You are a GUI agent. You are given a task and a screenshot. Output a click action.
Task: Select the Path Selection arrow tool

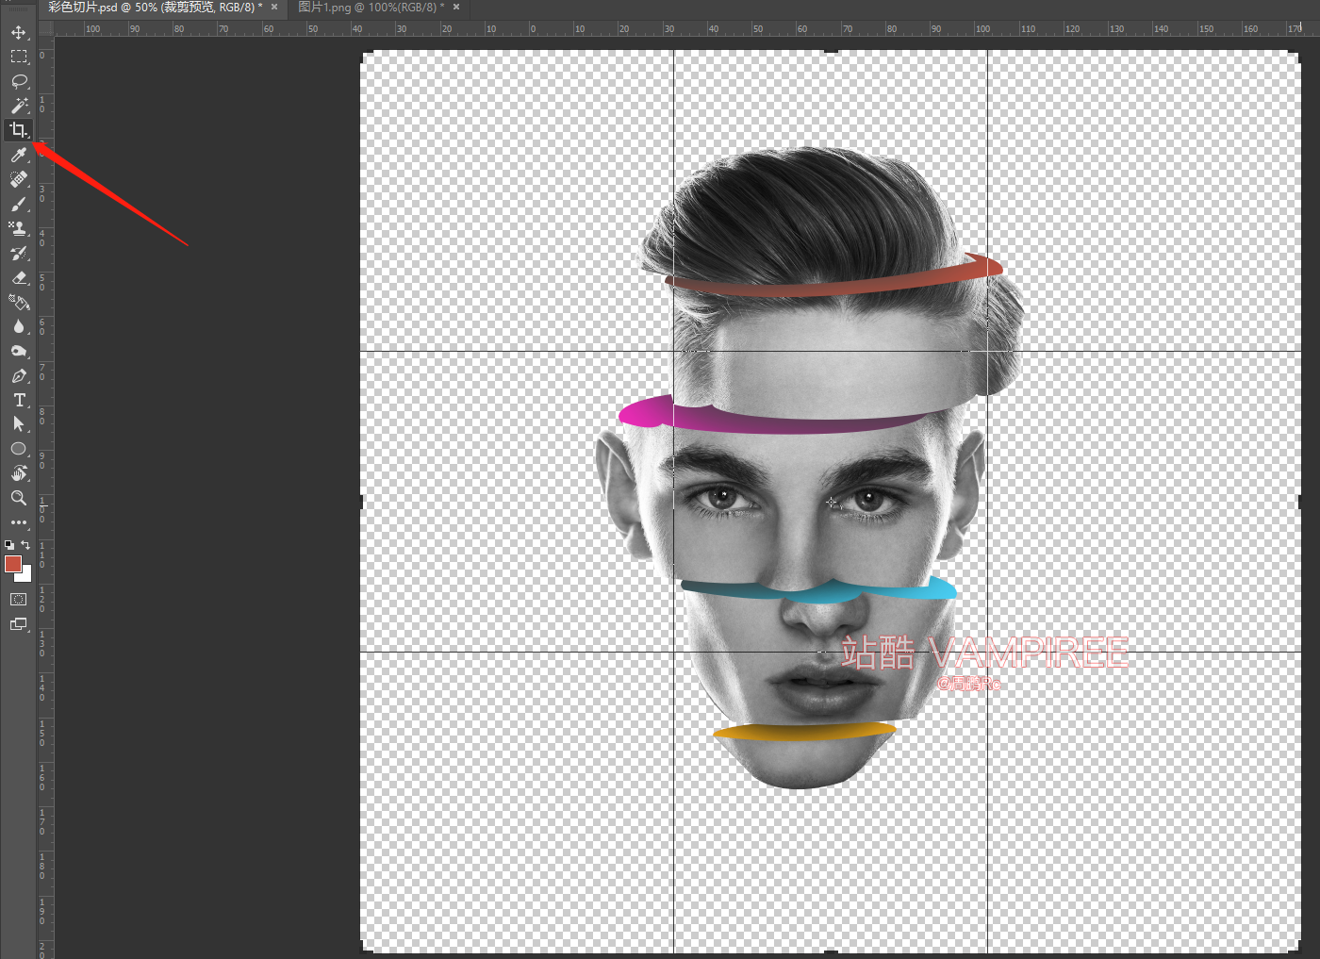(18, 424)
